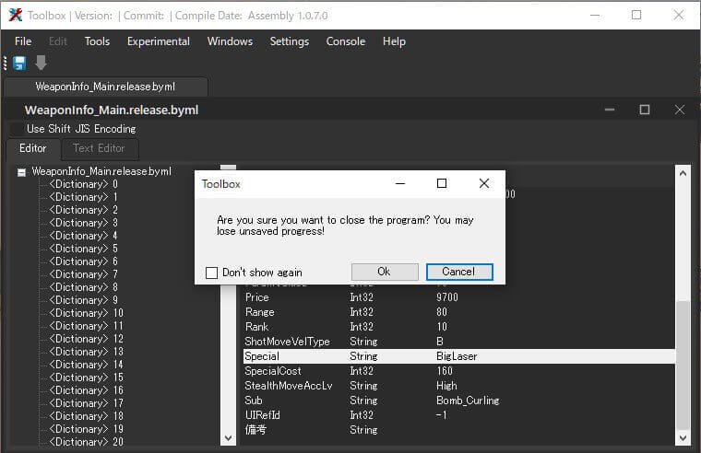Select tree node Dictionary 3
The height and width of the screenshot is (453, 701).
pos(84,223)
